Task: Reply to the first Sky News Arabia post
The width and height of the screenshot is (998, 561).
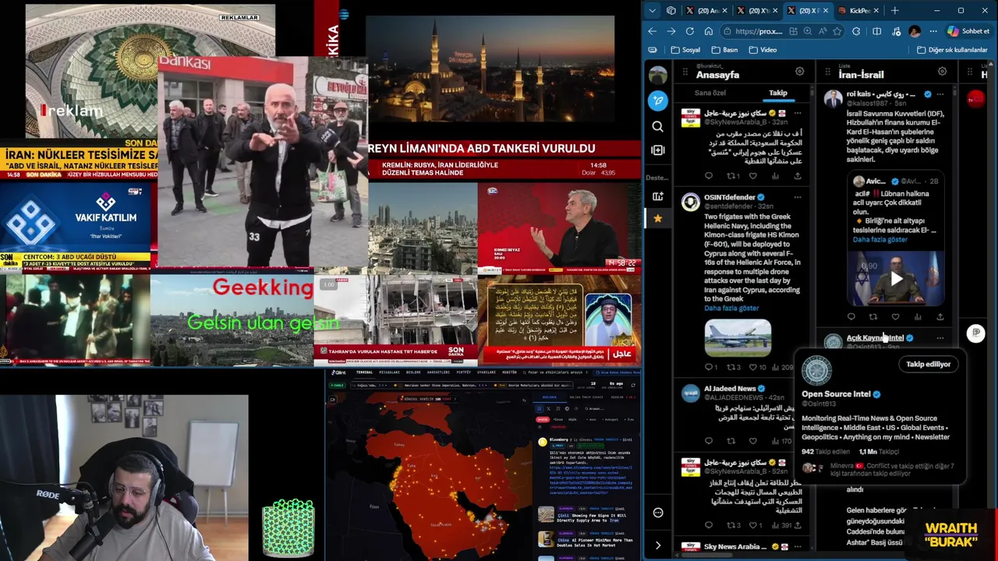Action: pos(709,176)
